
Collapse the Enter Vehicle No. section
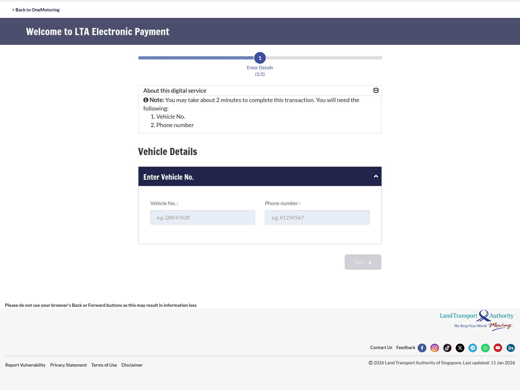coord(376,176)
